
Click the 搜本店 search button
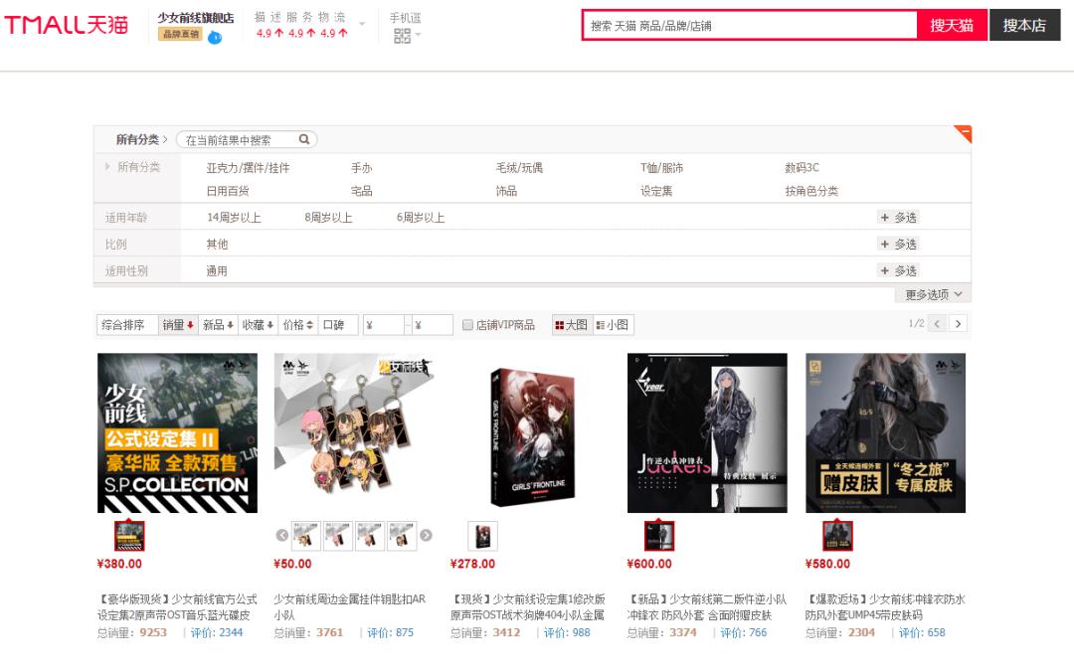(1025, 25)
